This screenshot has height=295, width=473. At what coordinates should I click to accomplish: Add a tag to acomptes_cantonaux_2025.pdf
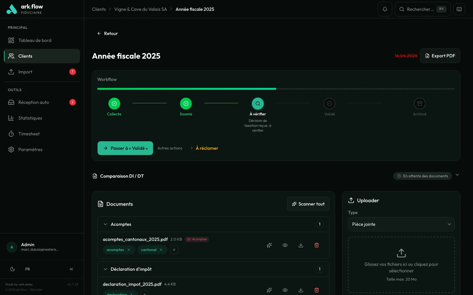point(174,250)
